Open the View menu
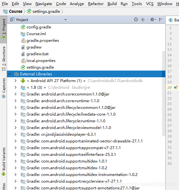This screenshot has width=179, height=190. [x=27, y=4]
